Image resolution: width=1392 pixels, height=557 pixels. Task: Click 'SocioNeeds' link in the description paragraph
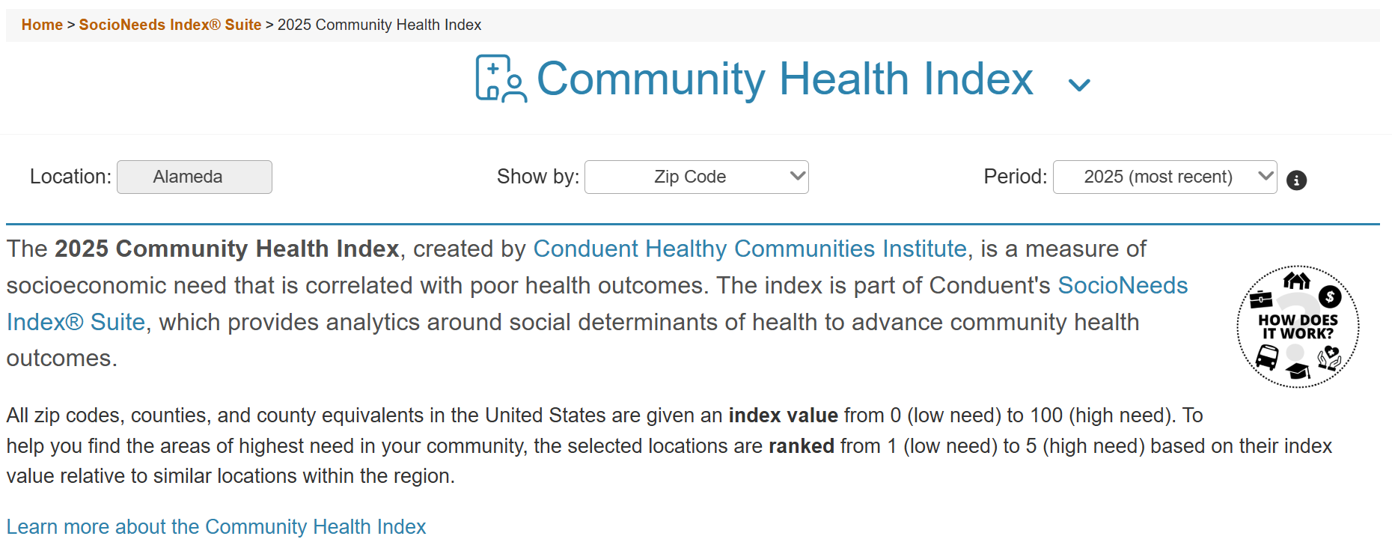tap(1122, 285)
